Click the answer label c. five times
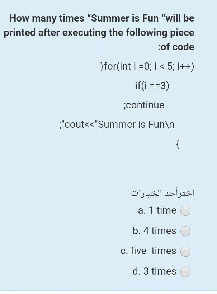 pos(152,251)
